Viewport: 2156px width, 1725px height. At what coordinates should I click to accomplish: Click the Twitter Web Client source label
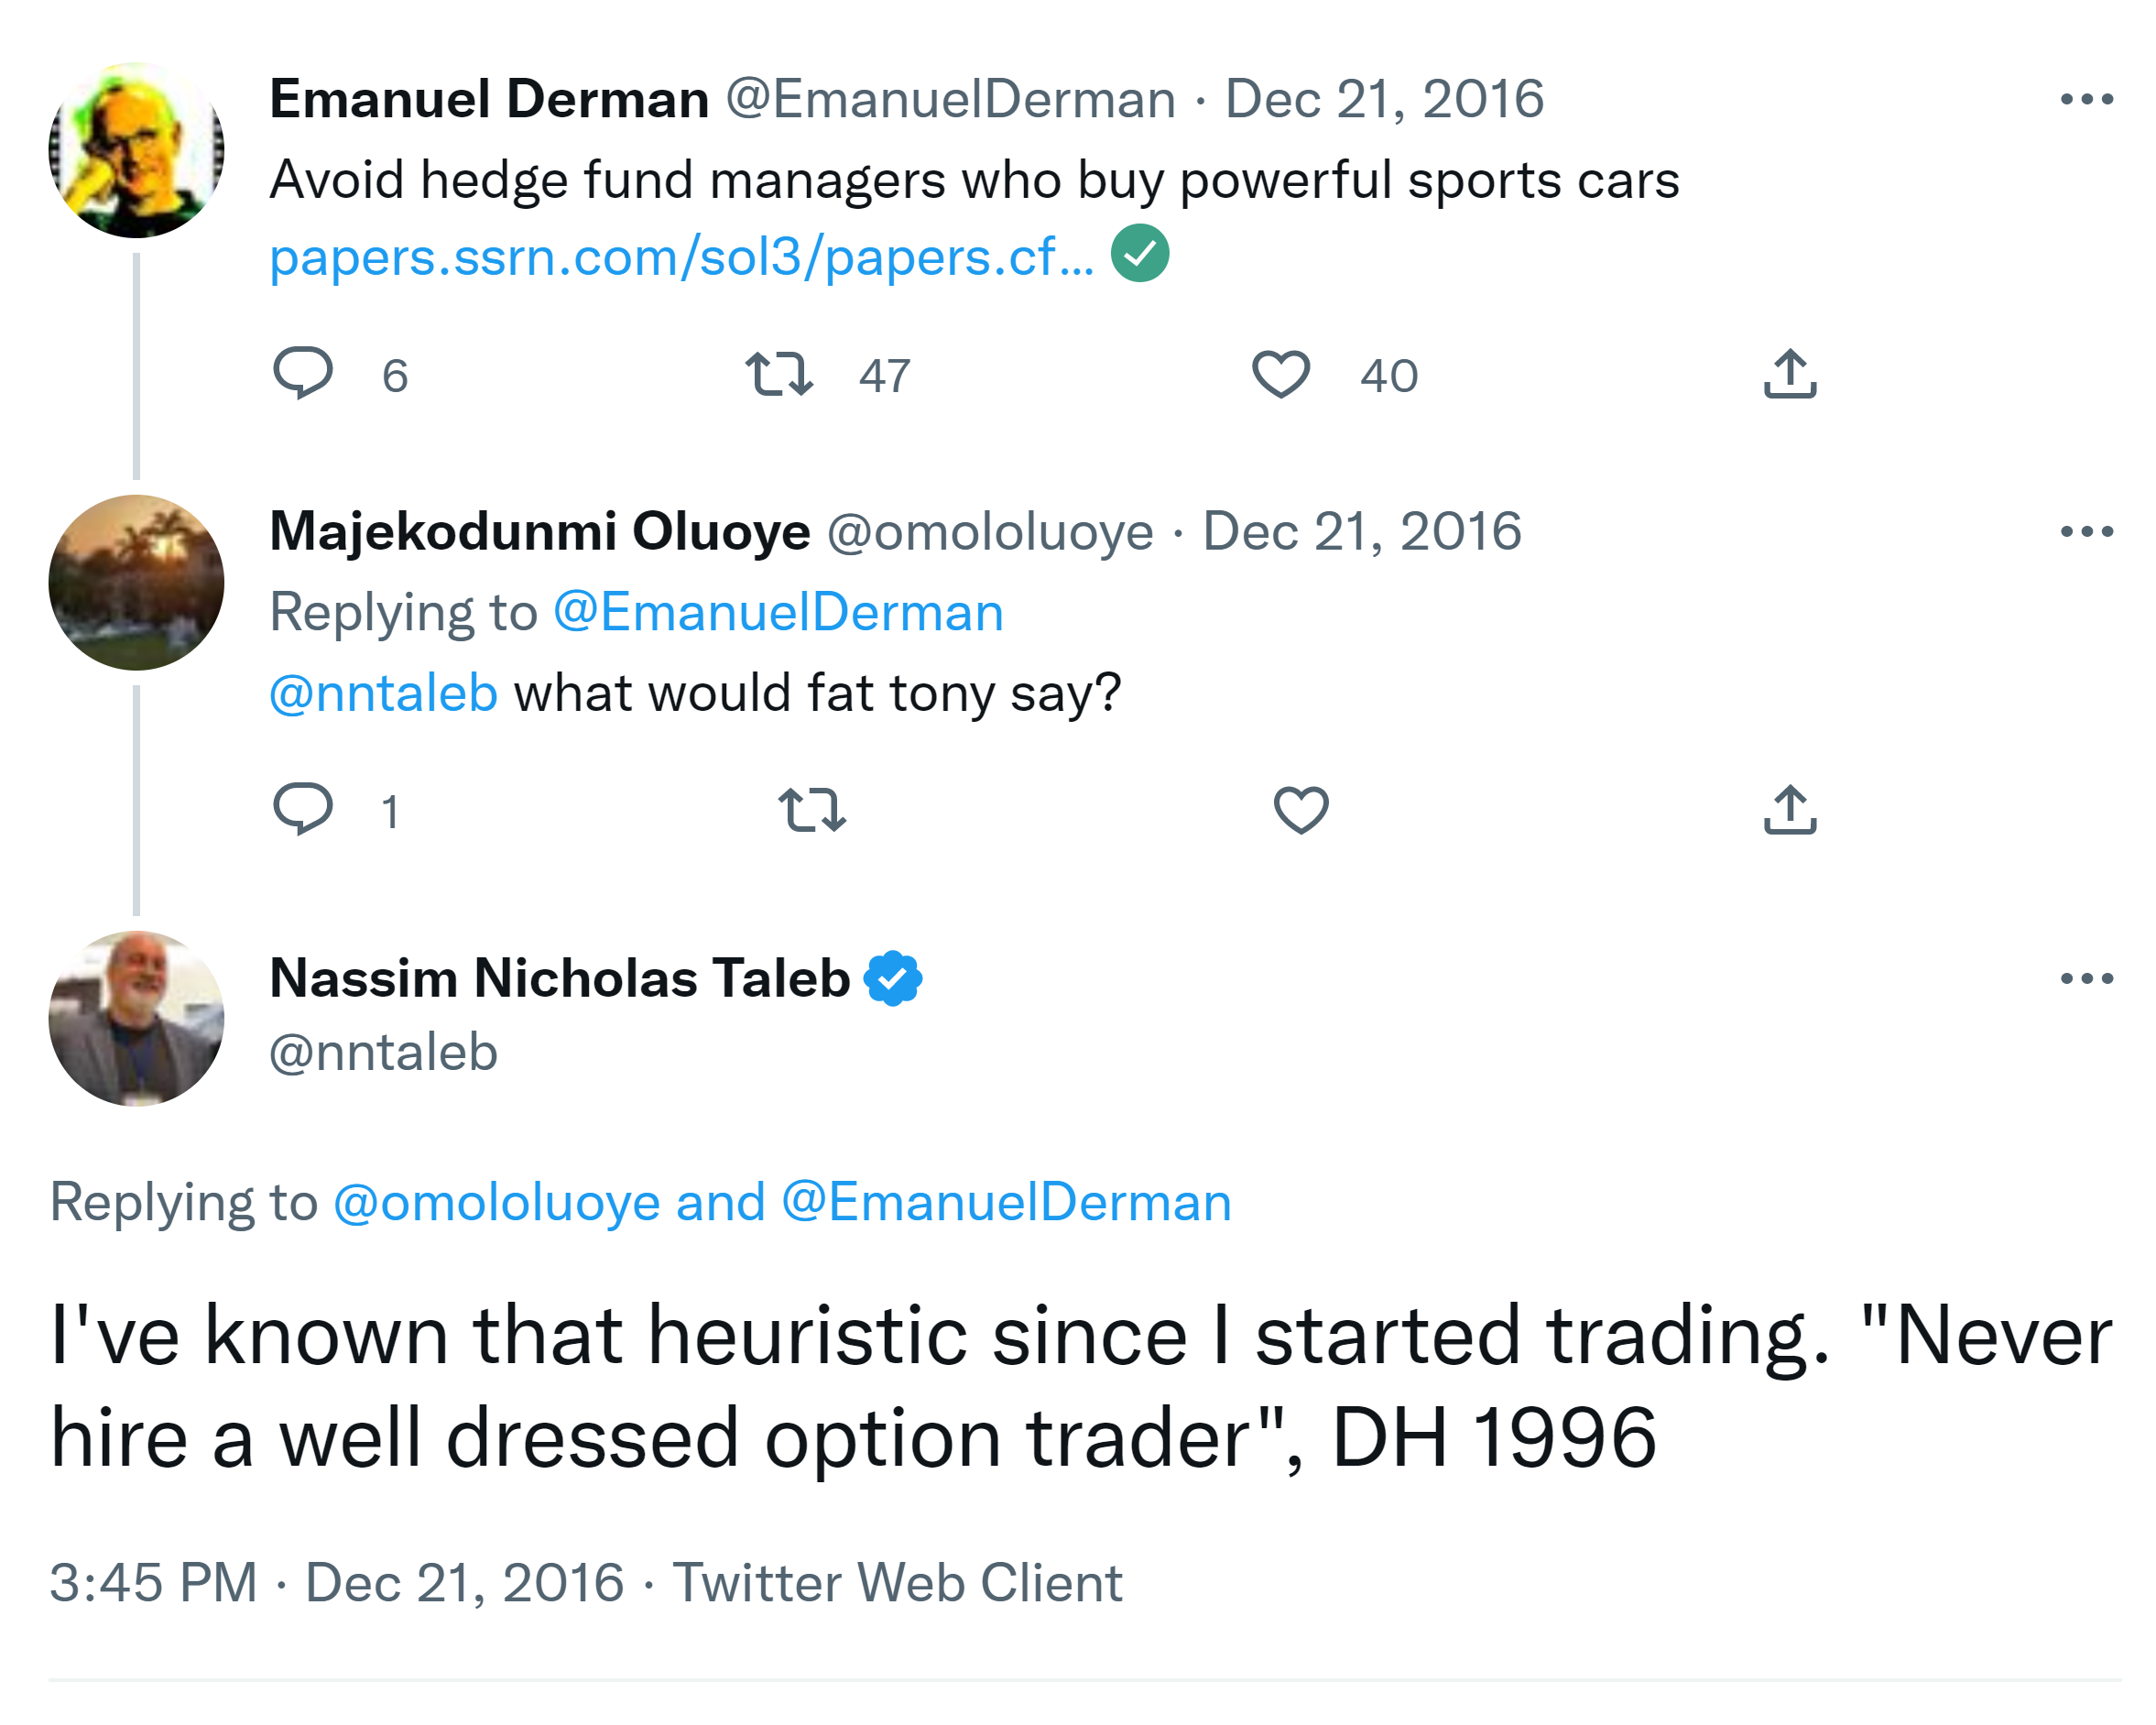(x=897, y=1582)
